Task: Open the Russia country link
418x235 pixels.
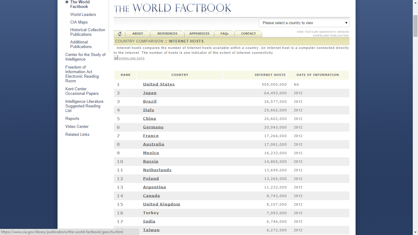Action: point(151,162)
